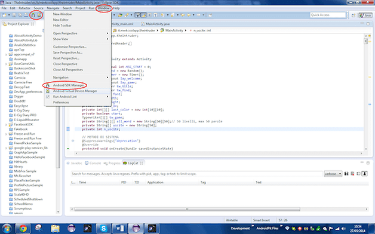This screenshot has height=234, width=375.
Task: Toggle Mark Occurrences toolbar button
Action: coord(143,15)
